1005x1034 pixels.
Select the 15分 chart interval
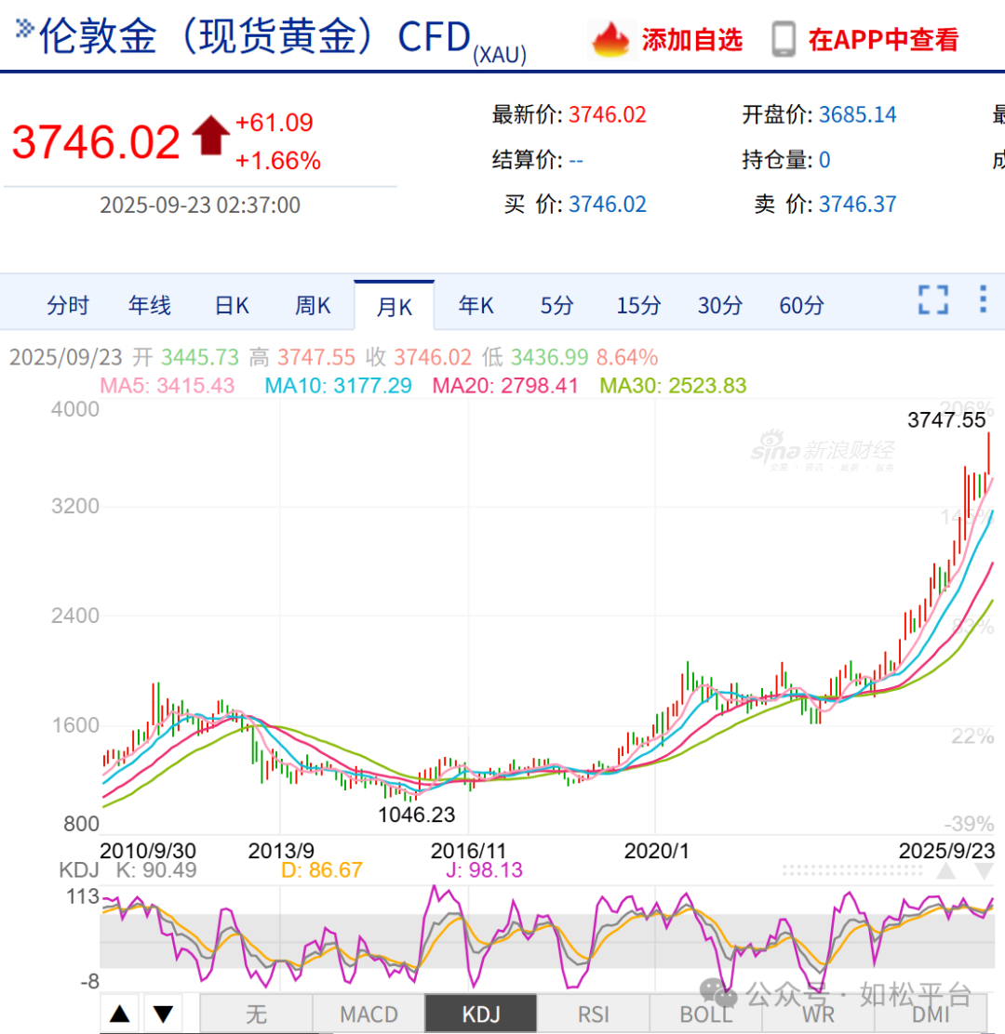(638, 305)
